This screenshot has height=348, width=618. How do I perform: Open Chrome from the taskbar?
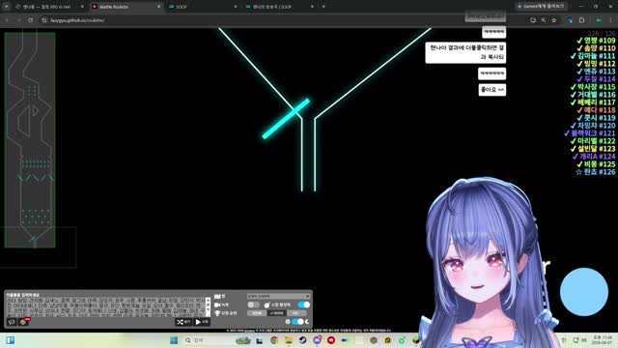pyautogui.click(x=274, y=340)
